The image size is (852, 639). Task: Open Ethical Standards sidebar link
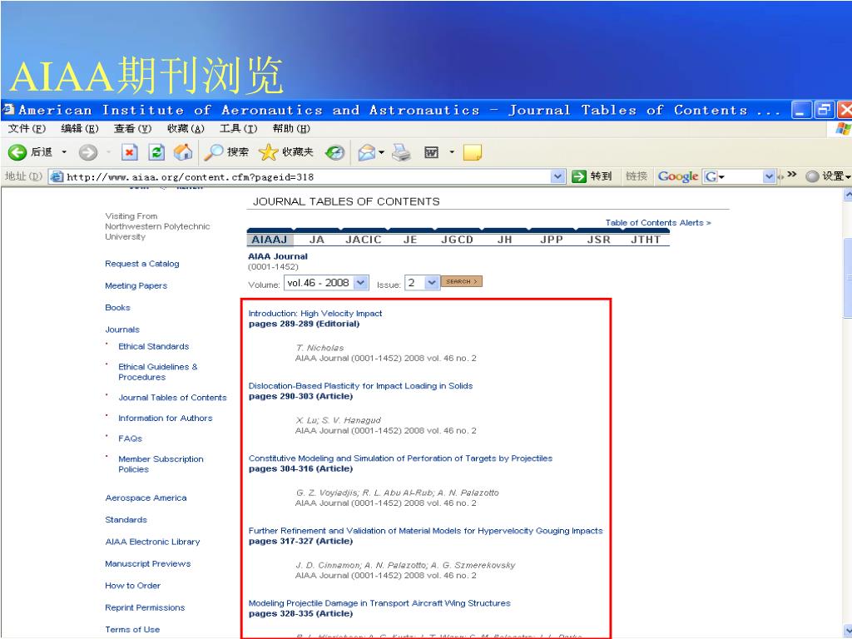click(154, 347)
